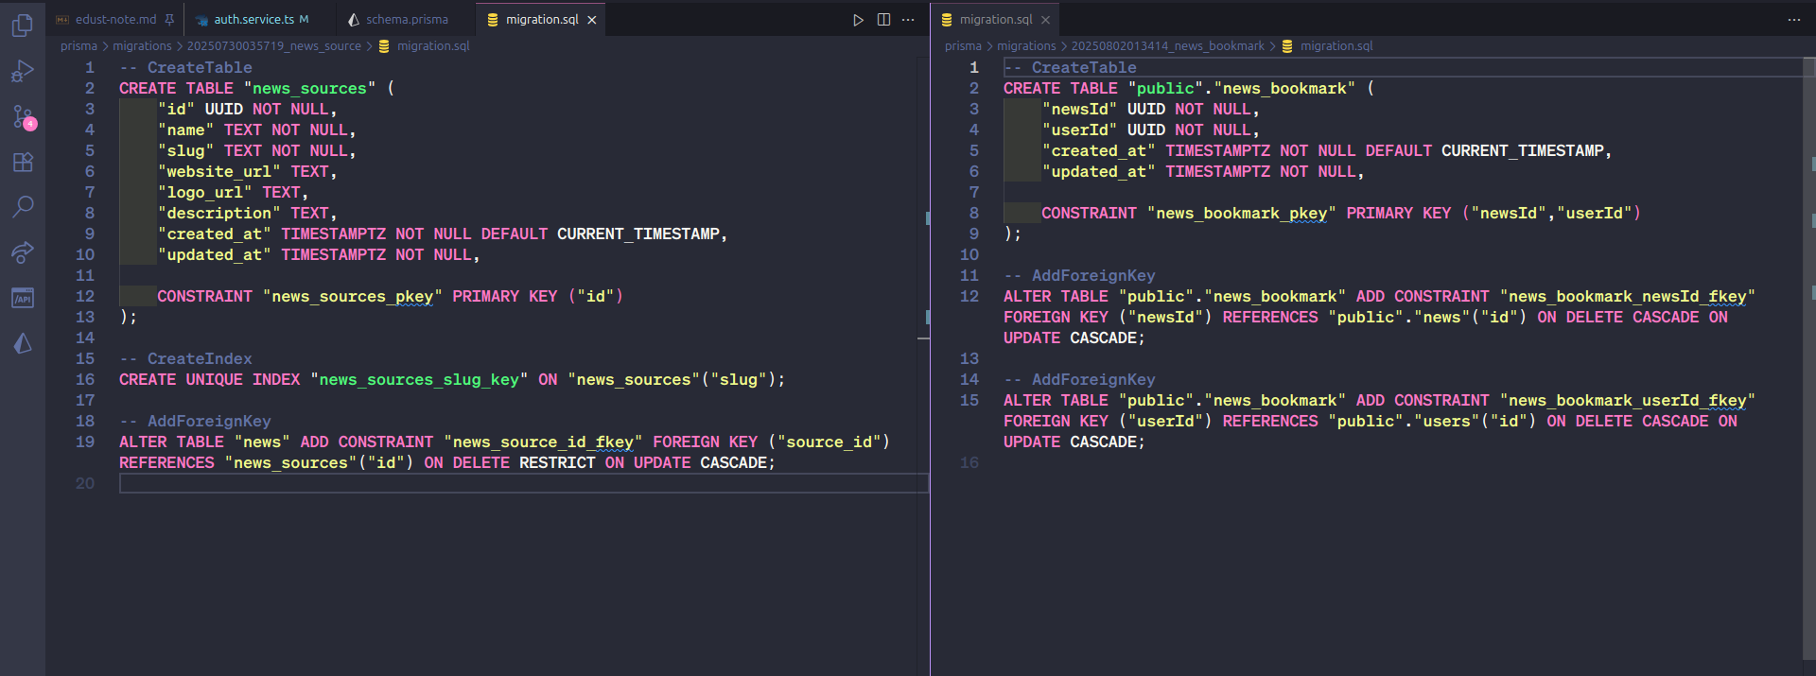Viewport: 1816px width, 676px height.
Task: Click line number 2 in left editor gutter
Action: (90, 88)
